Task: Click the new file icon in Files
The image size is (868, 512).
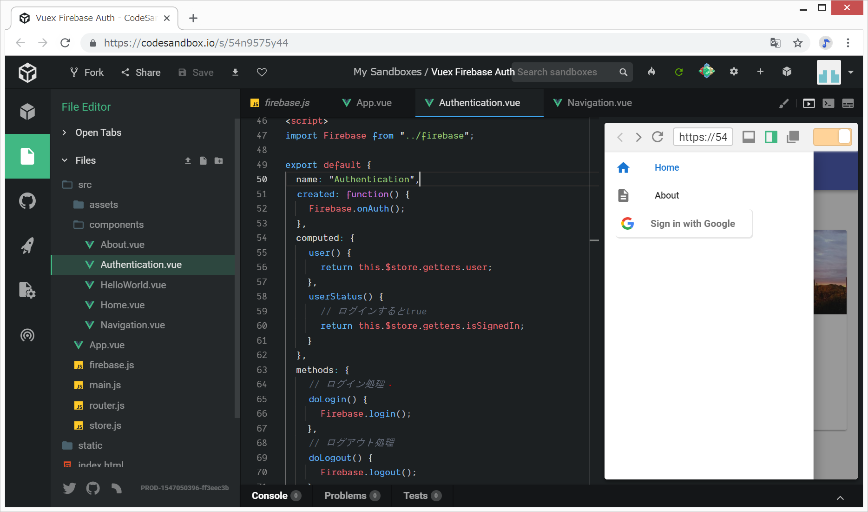Action: click(203, 160)
